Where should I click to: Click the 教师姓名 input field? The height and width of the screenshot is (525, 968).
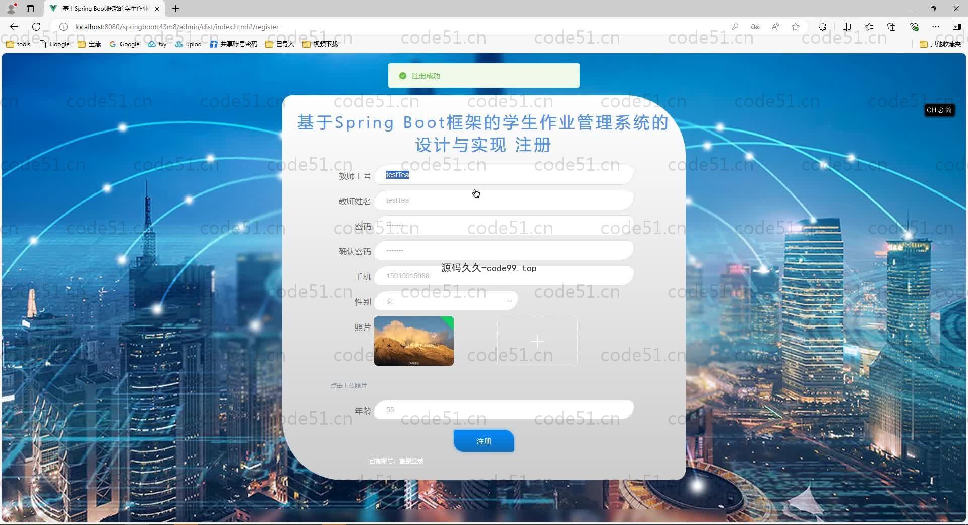click(504, 200)
